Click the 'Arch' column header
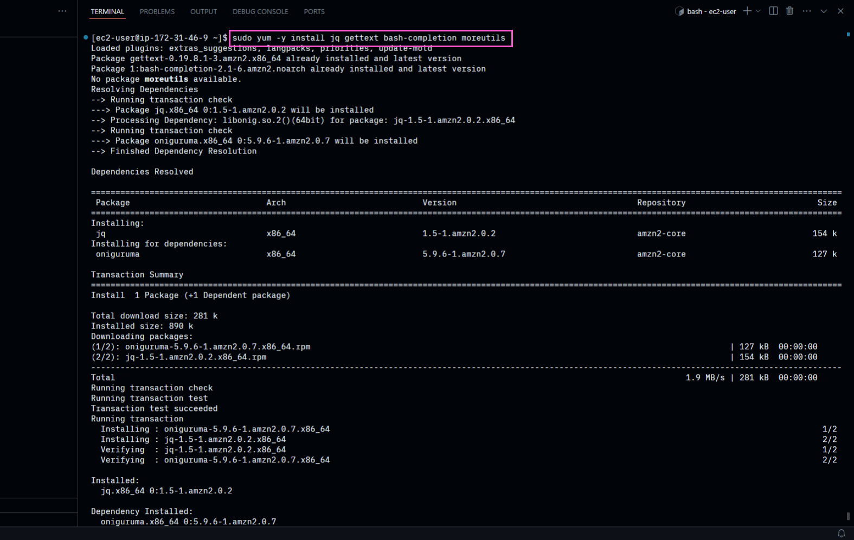The image size is (854, 540). coord(276,203)
